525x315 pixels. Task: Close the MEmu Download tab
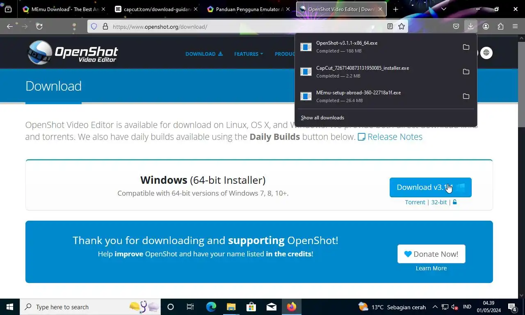tap(103, 9)
